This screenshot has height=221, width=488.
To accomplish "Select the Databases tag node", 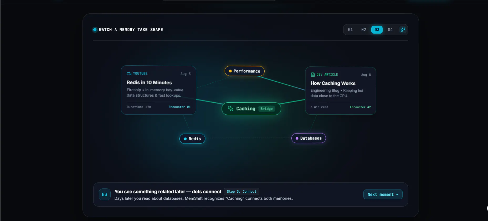I will pos(309,138).
